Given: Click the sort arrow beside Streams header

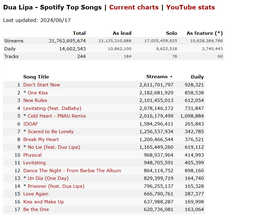Looking at the screenshot, I should pos(171,77).
